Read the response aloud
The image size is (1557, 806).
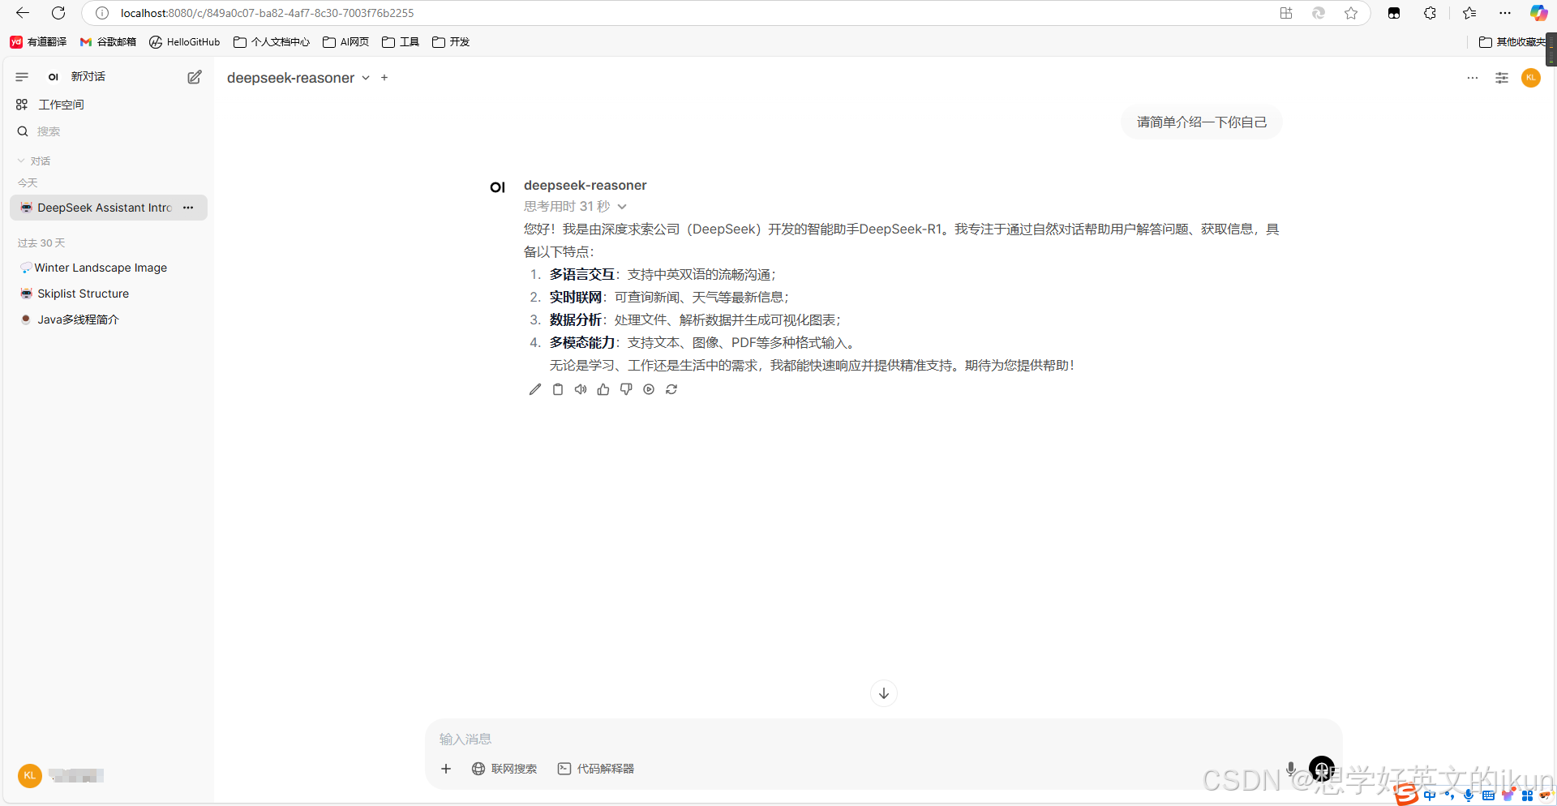[581, 389]
